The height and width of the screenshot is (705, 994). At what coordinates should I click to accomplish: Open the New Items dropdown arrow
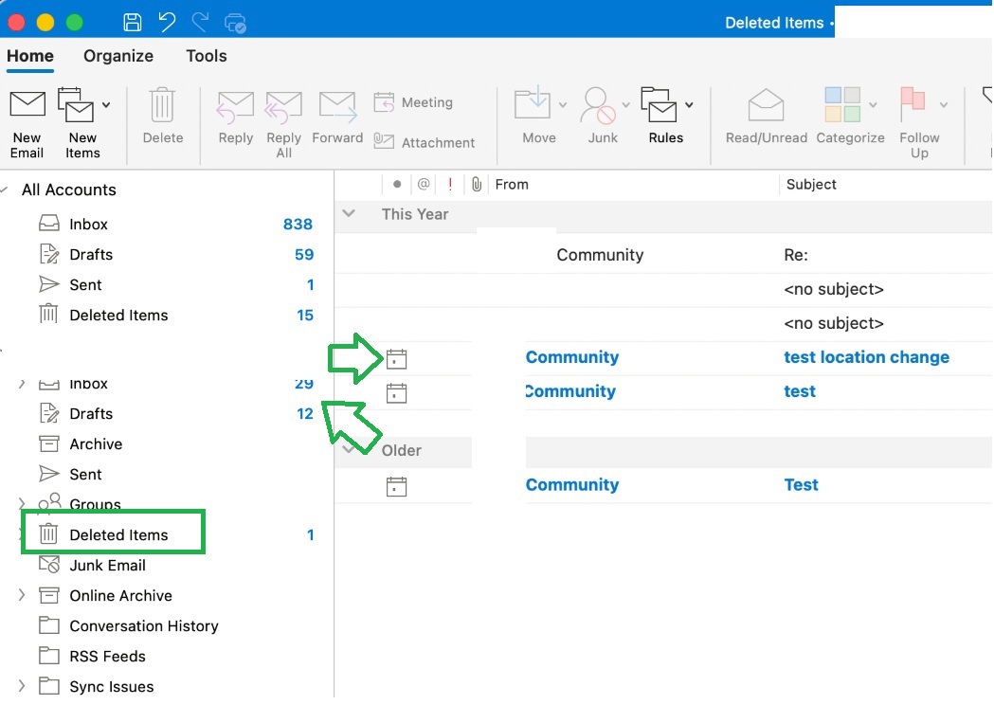[106, 105]
